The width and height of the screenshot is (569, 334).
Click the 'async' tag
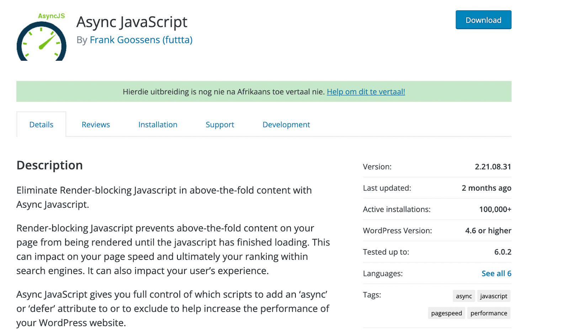pos(464,296)
